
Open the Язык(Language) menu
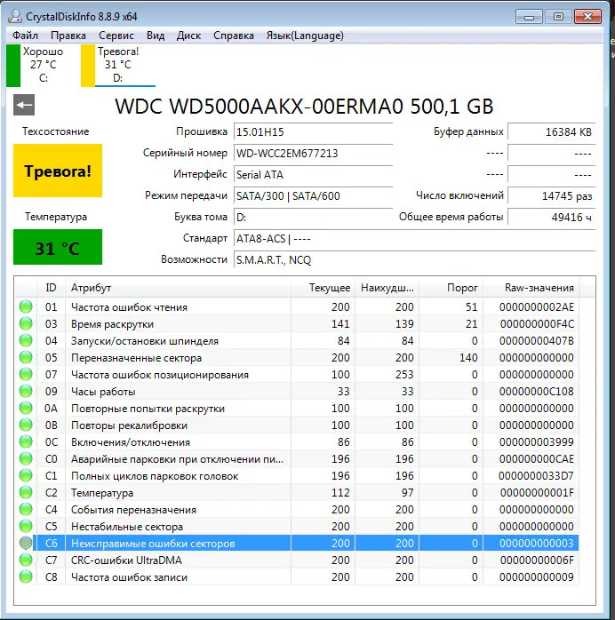(x=305, y=36)
